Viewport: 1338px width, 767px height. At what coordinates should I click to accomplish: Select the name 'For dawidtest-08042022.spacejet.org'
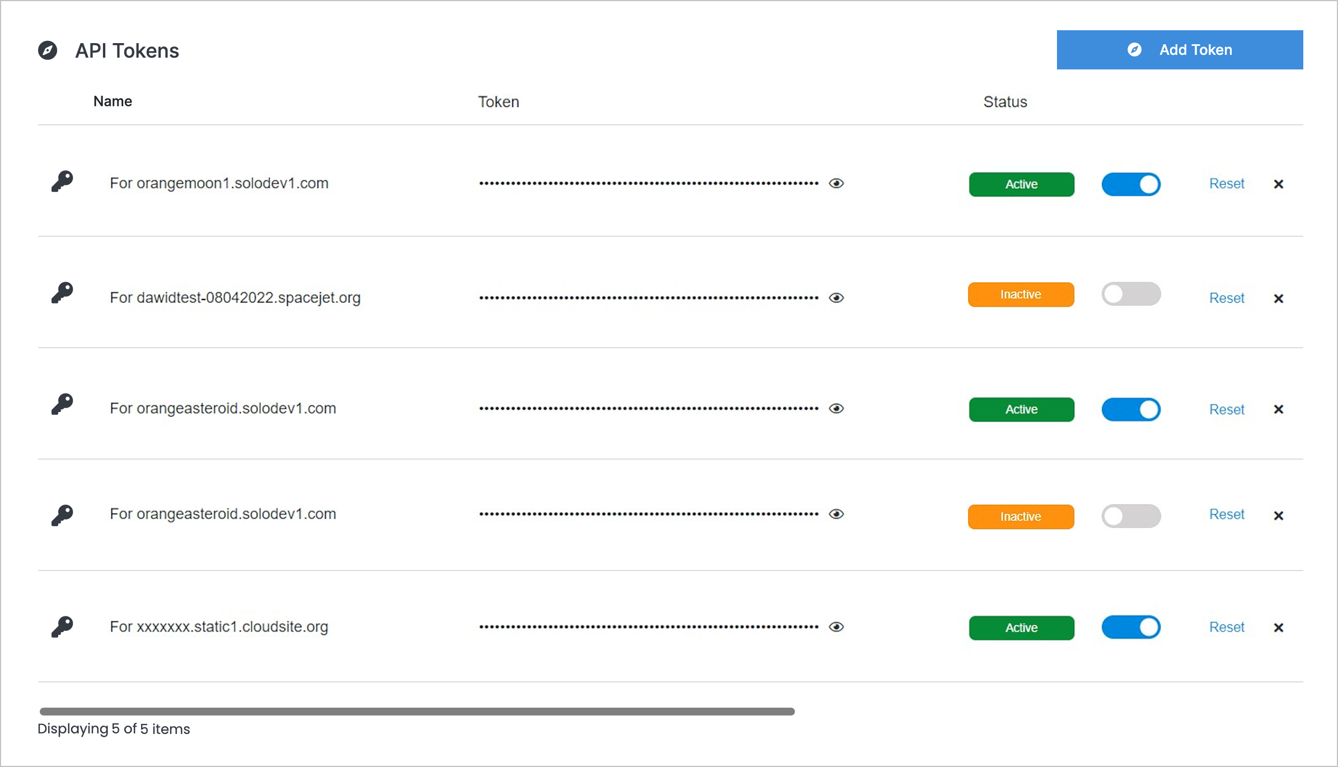coord(235,297)
